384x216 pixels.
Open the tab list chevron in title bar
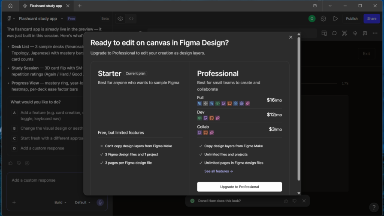330,6
